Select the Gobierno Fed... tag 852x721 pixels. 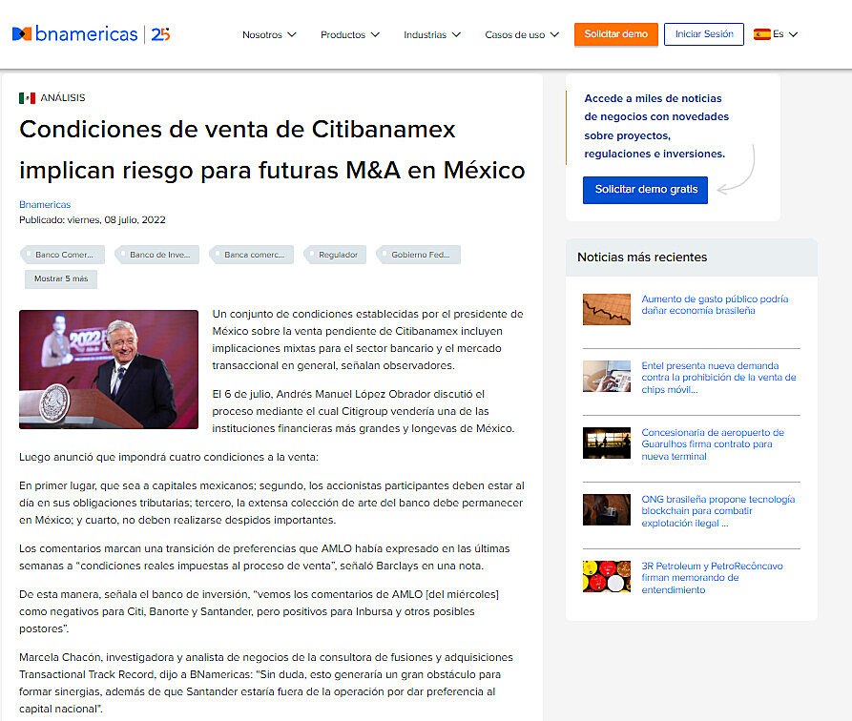pos(419,255)
